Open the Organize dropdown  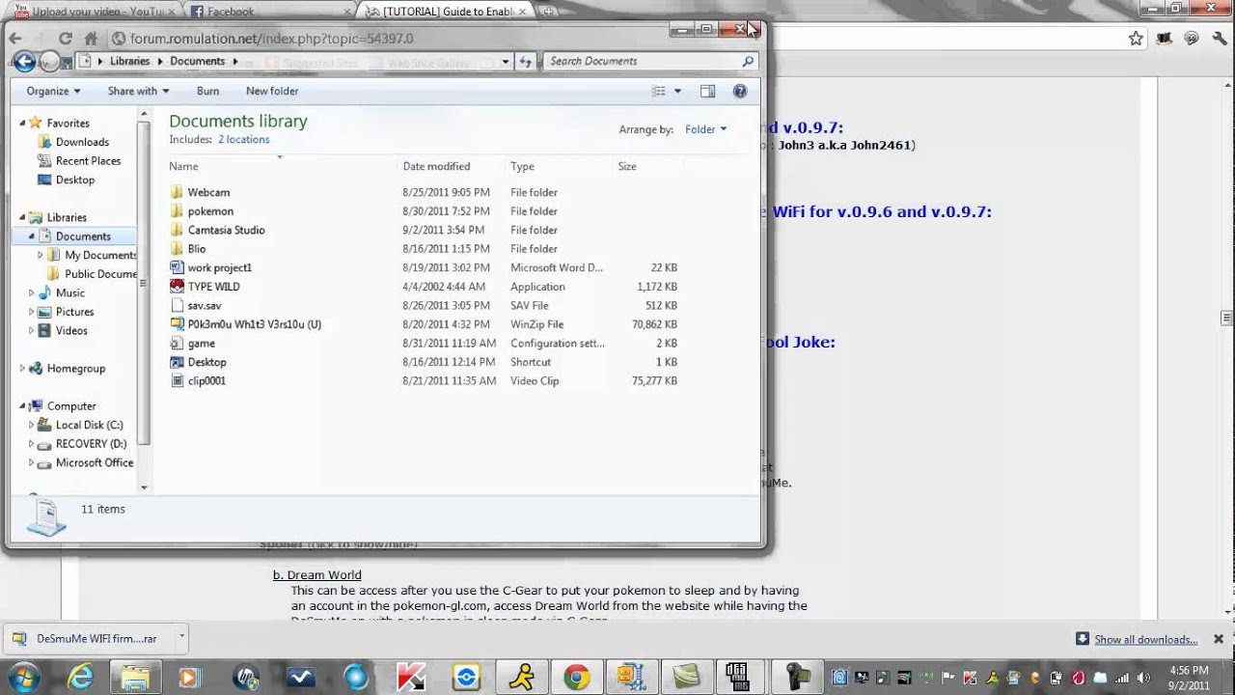(x=53, y=91)
